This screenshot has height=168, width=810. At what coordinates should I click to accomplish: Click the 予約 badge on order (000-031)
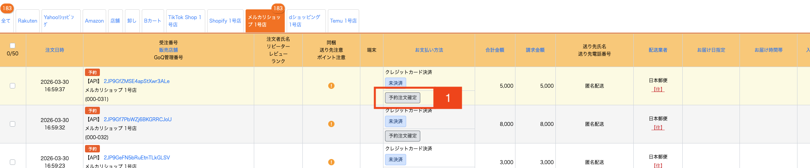[x=92, y=73]
